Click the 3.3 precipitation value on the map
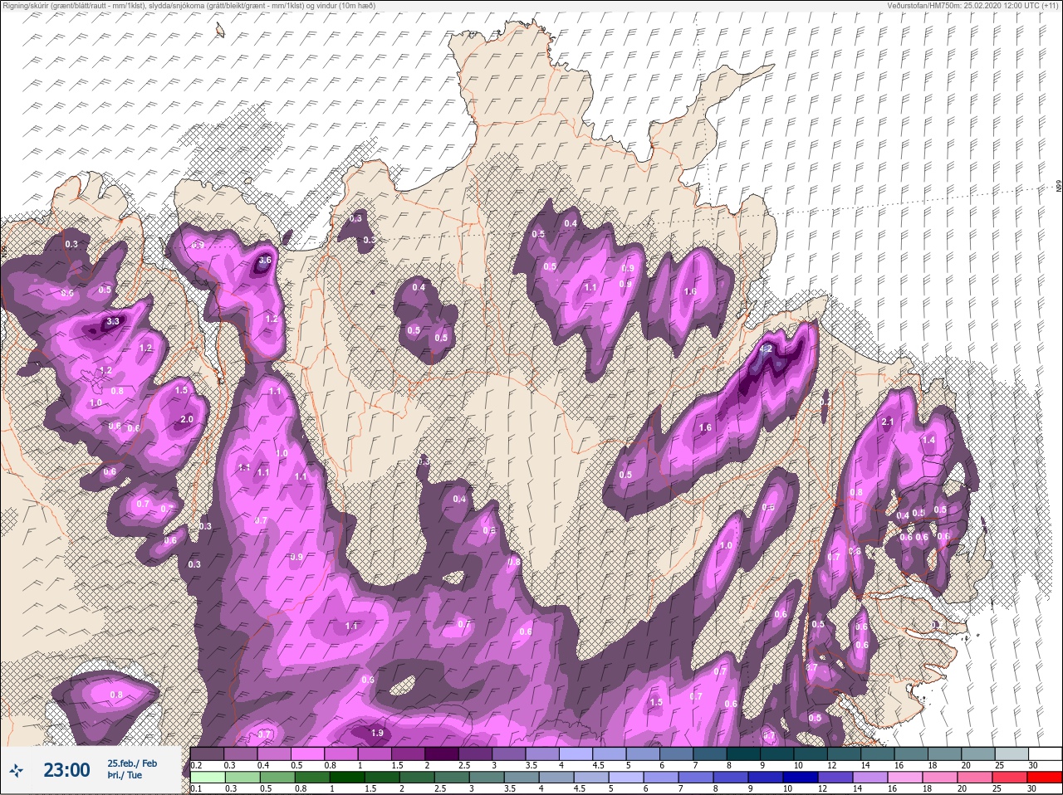This screenshot has width=1063, height=795. 114,321
